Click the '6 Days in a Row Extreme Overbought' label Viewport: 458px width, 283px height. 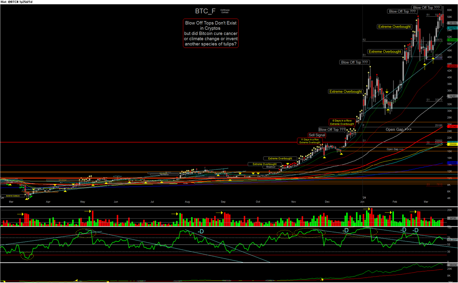[x=341, y=122]
